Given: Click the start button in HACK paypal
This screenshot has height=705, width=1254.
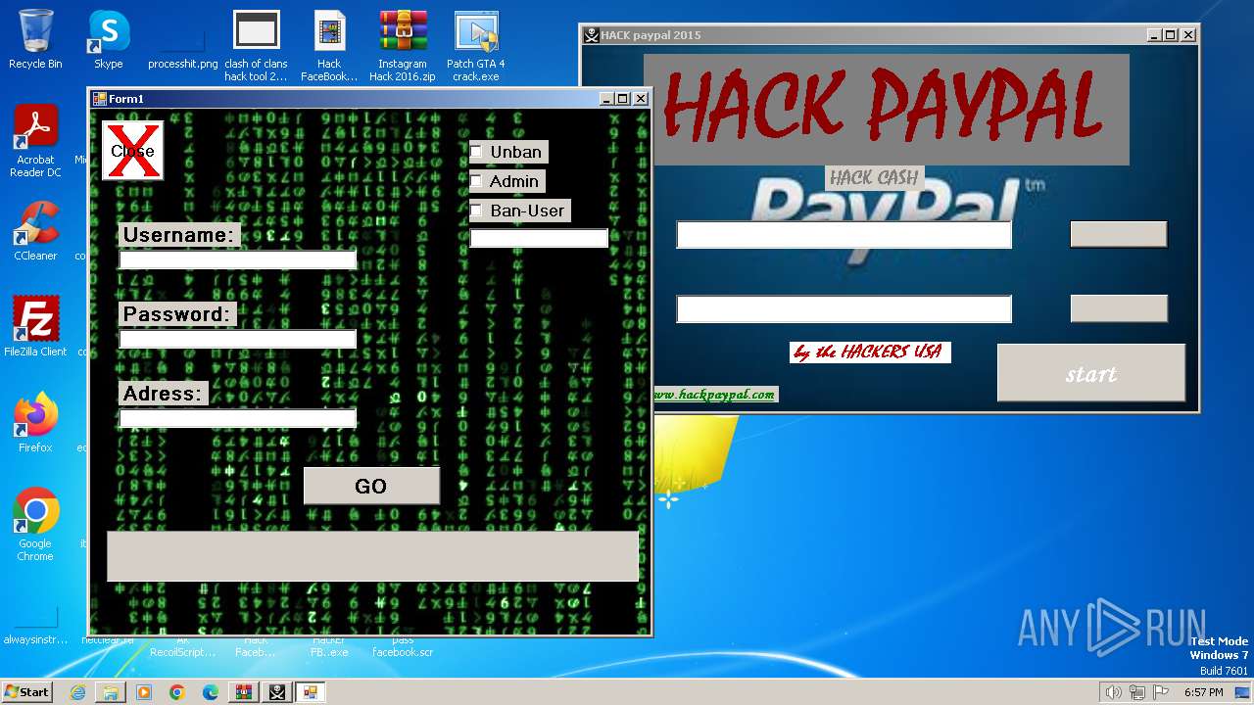Looking at the screenshot, I should pos(1091,373).
